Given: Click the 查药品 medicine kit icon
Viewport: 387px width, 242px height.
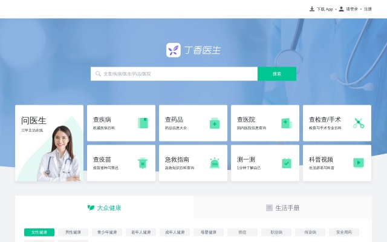Looking at the screenshot, I should point(214,123).
